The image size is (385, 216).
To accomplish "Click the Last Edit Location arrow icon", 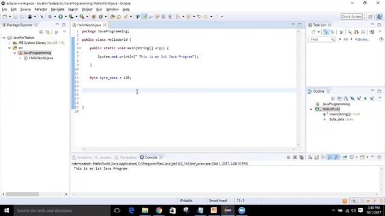I will point(199,17).
